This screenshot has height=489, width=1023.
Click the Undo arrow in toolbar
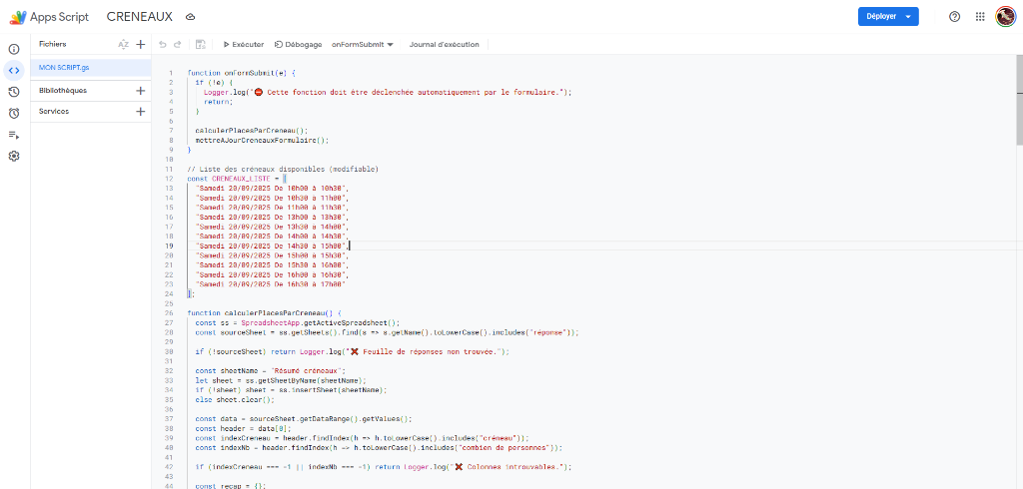pyautogui.click(x=163, y=44)
